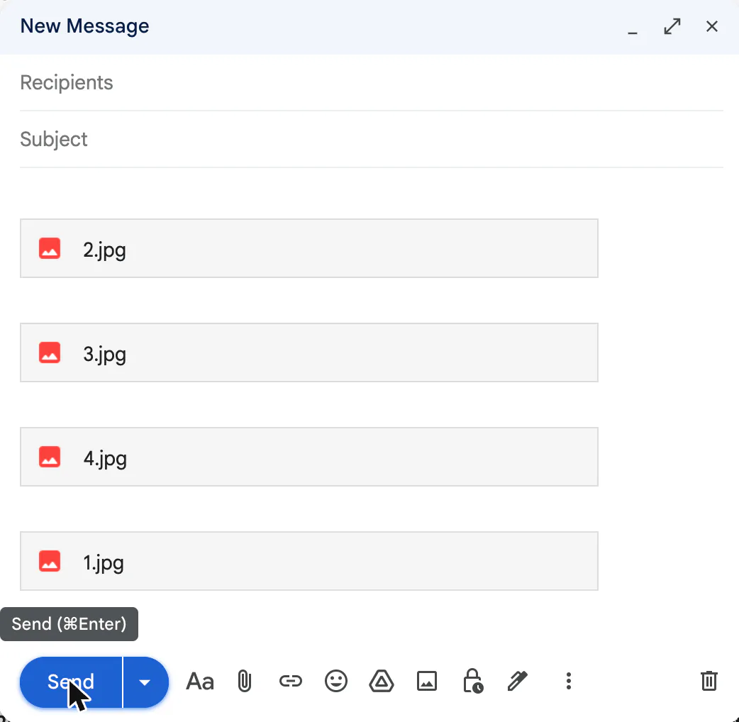Insert files using the Drive icon
This screenshot has height=722, width=739.
[382, 682]
